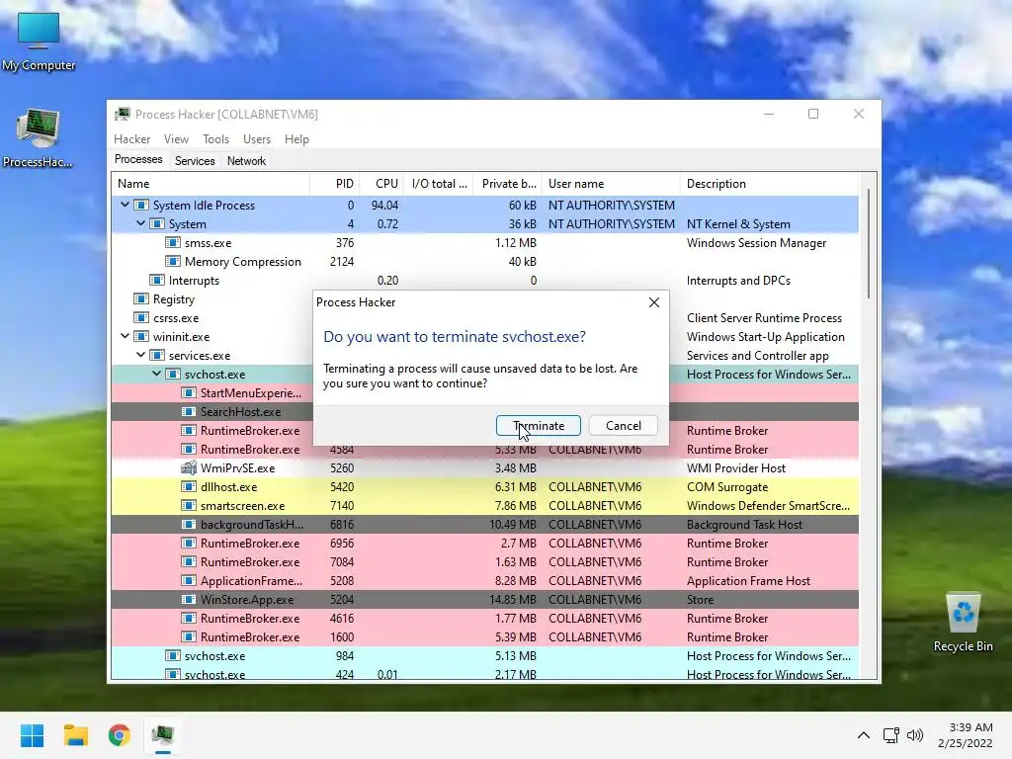Screen dimensions: 1012x759
Task: Click the dllhost.exe process icon
Action: 189,486
